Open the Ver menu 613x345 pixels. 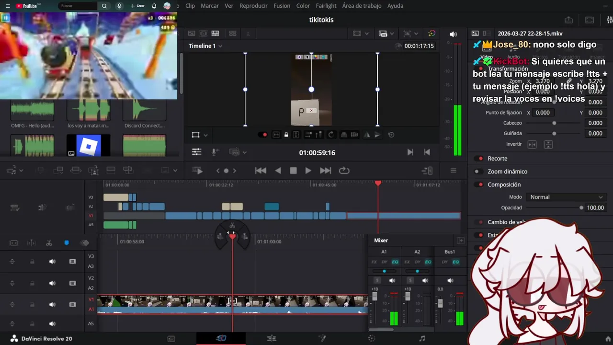coord(229,6)
